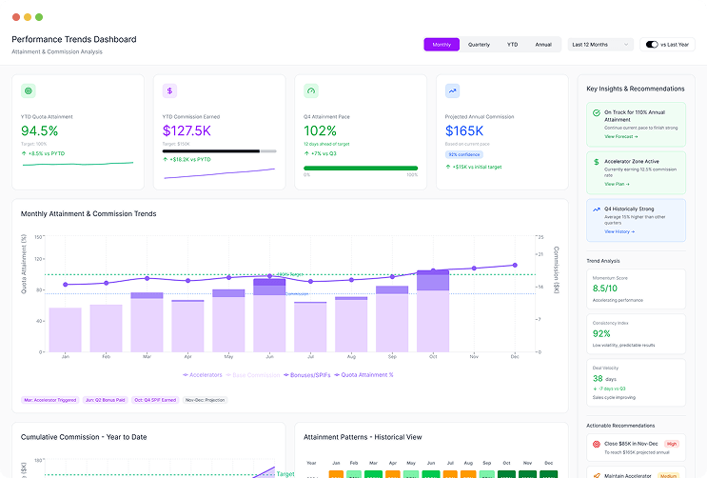Select the Monthly period tab
The height and width of the screenshot is (478, 707).
tap(442, 44)
